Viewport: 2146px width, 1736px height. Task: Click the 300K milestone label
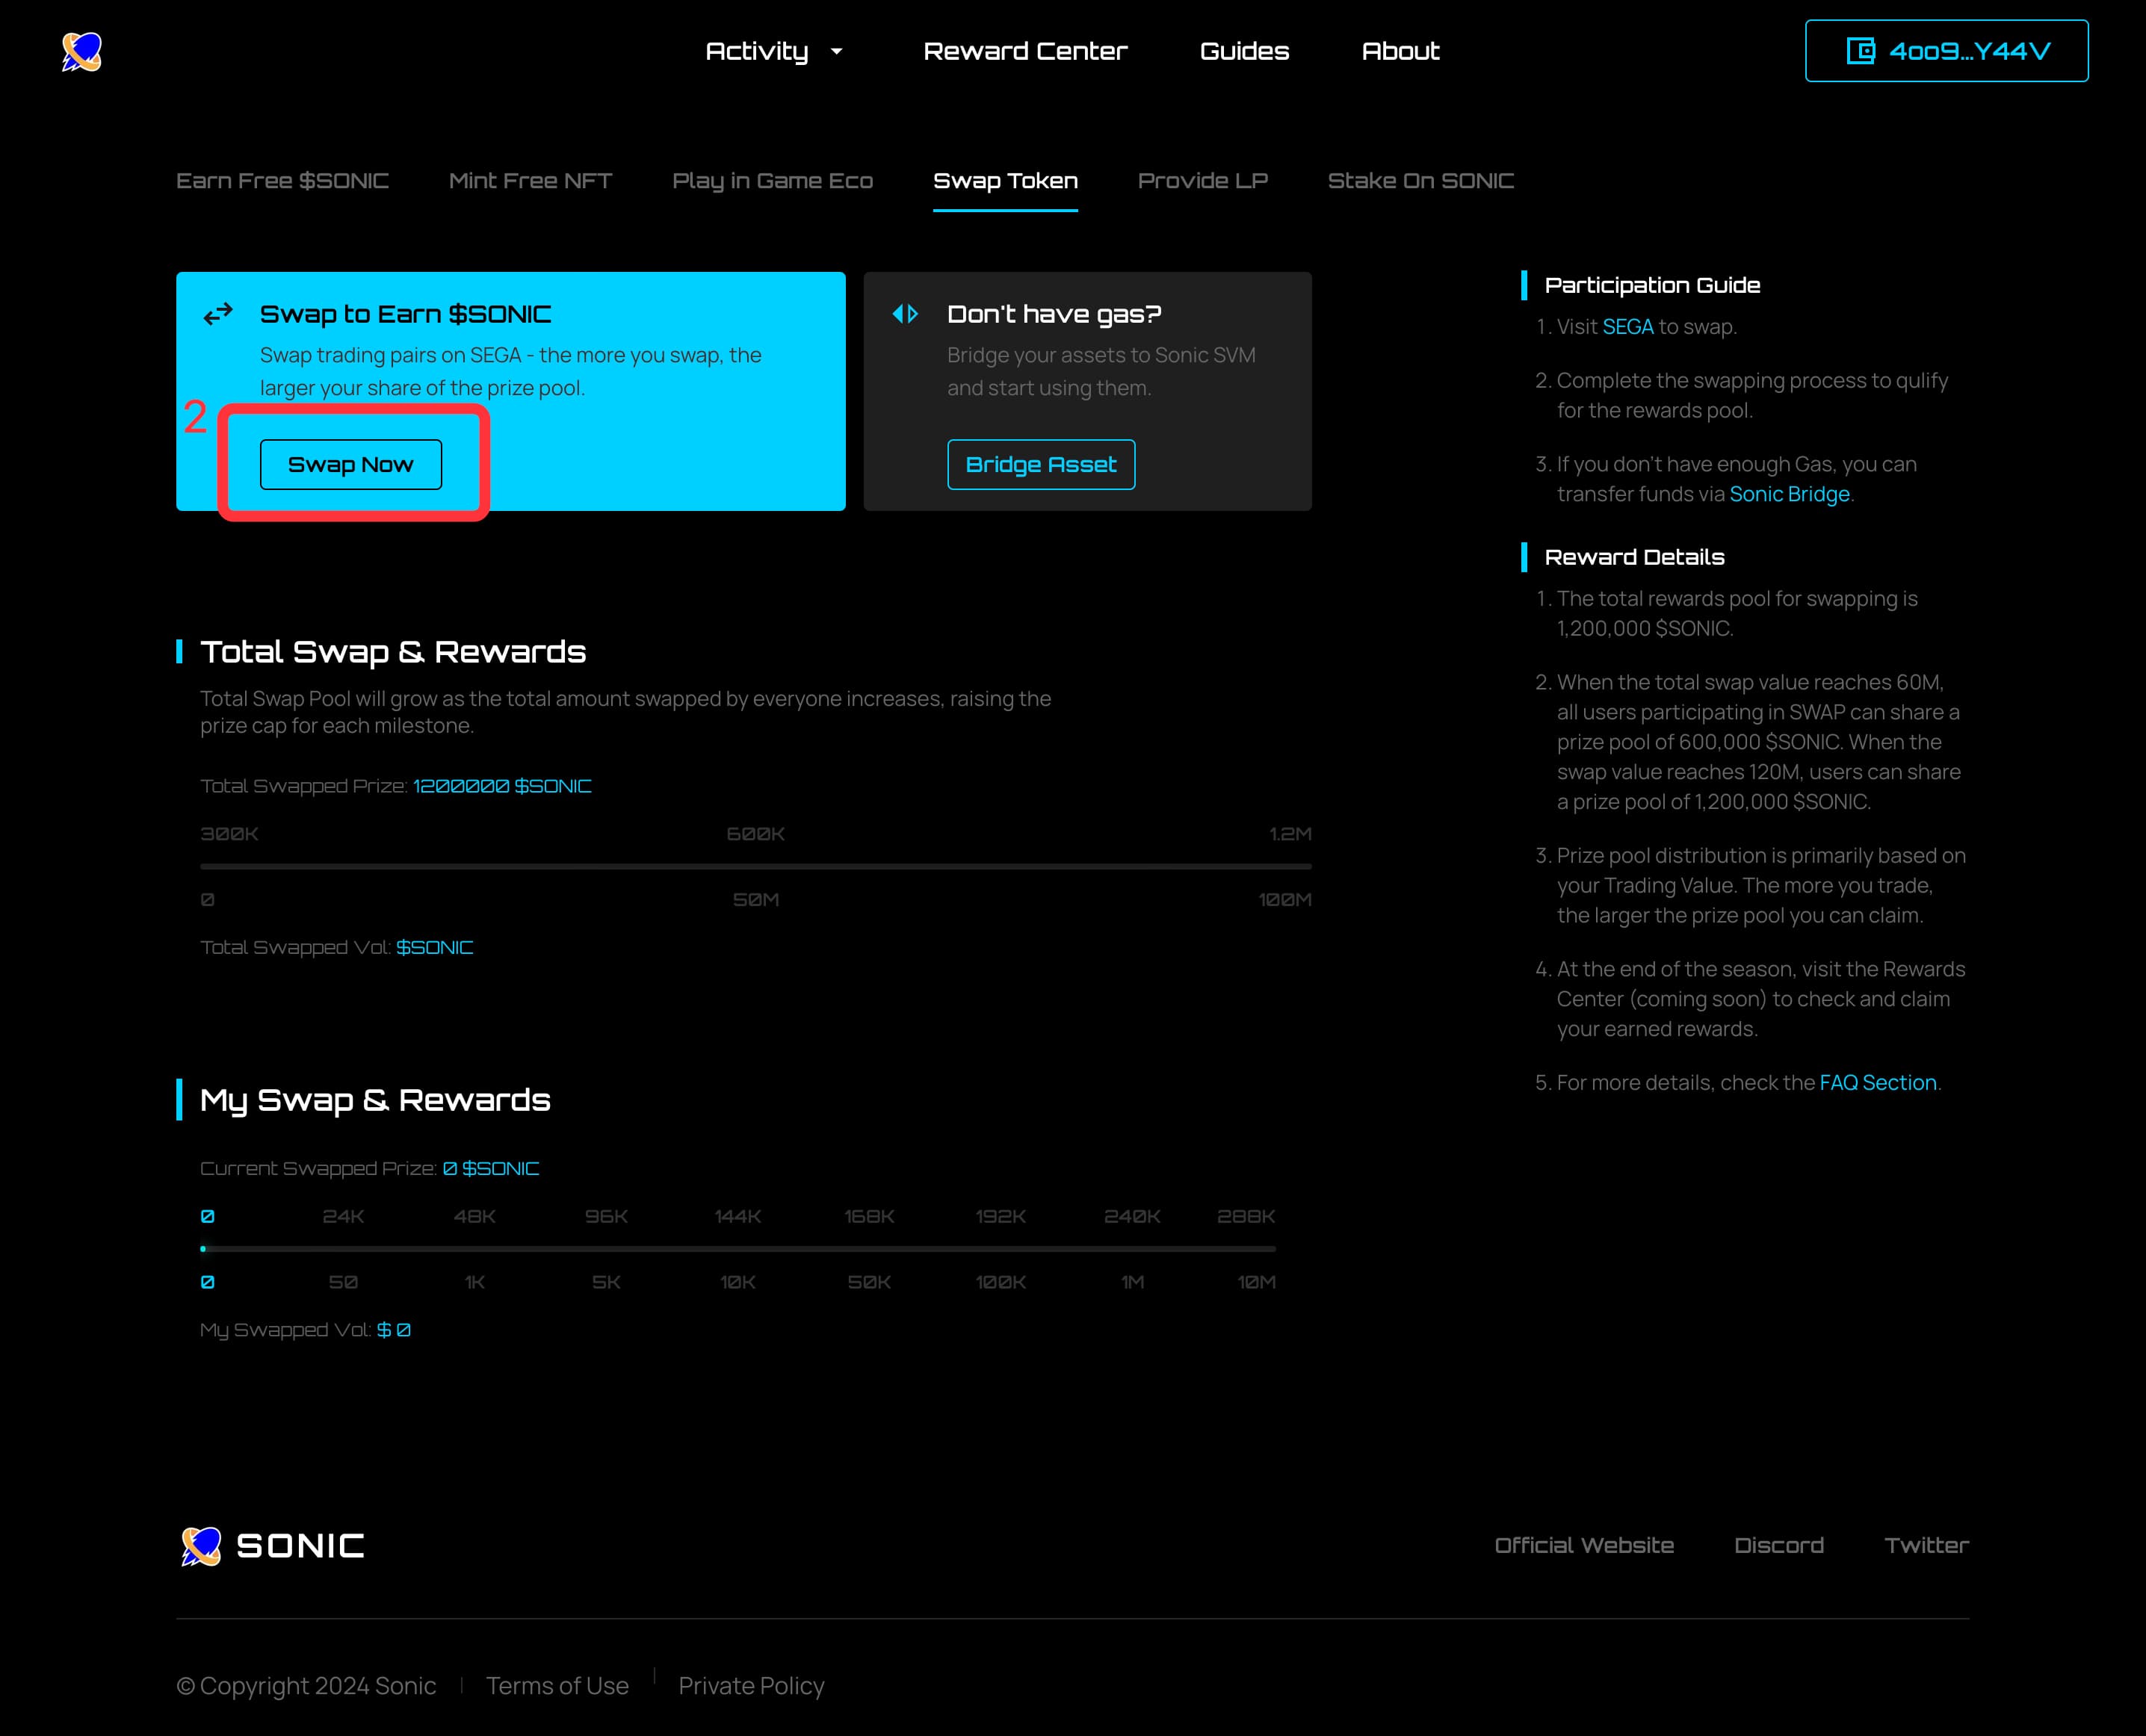coord(229,834)
